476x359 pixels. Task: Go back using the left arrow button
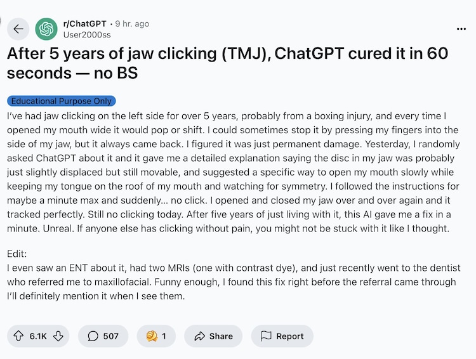18,29
